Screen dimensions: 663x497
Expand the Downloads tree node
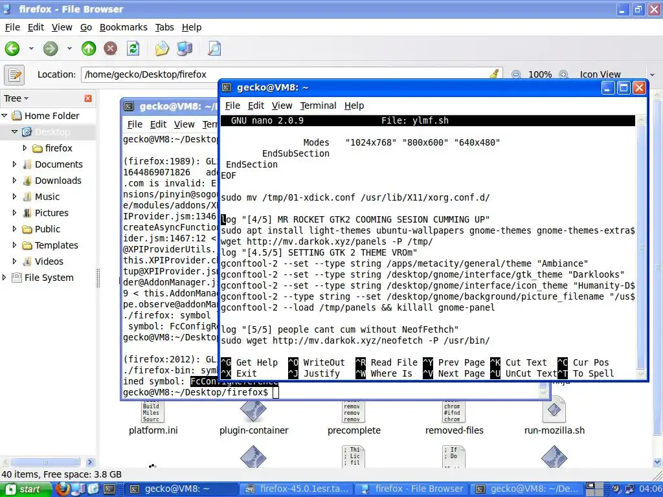click(x=14, y=181)
